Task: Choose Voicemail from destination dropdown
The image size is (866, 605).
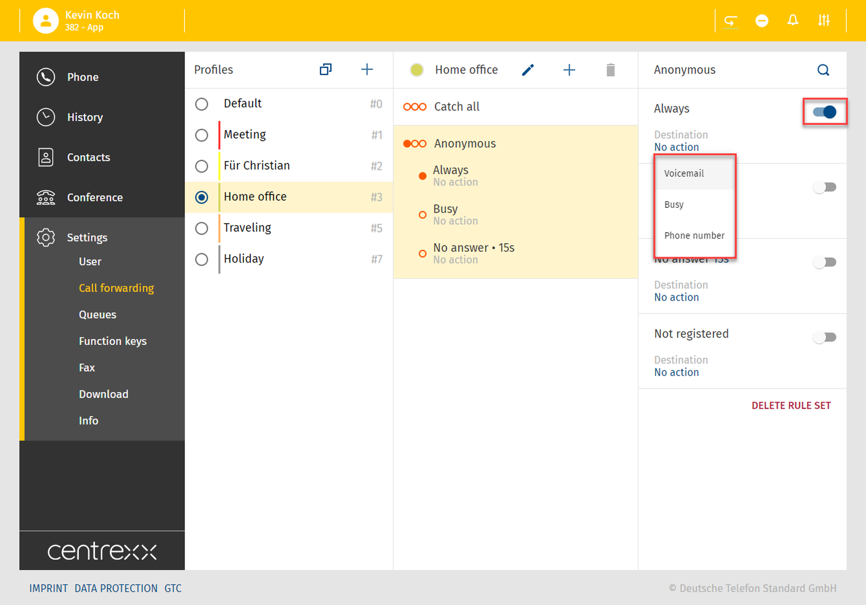Action: (x=684, y=173)
